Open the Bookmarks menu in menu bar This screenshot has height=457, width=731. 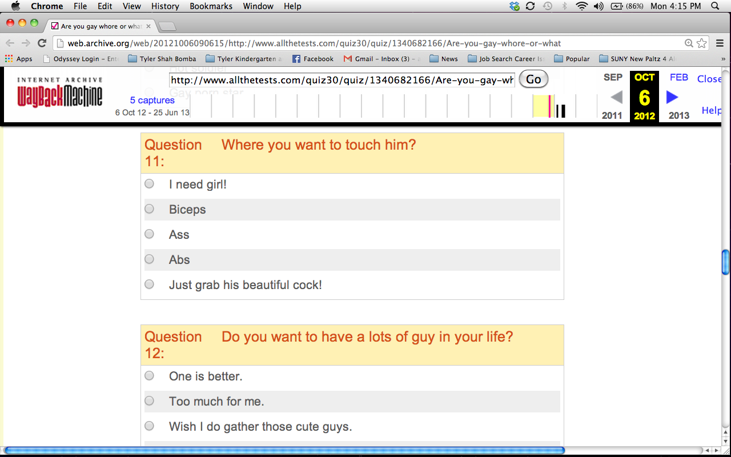click(211, 6)
